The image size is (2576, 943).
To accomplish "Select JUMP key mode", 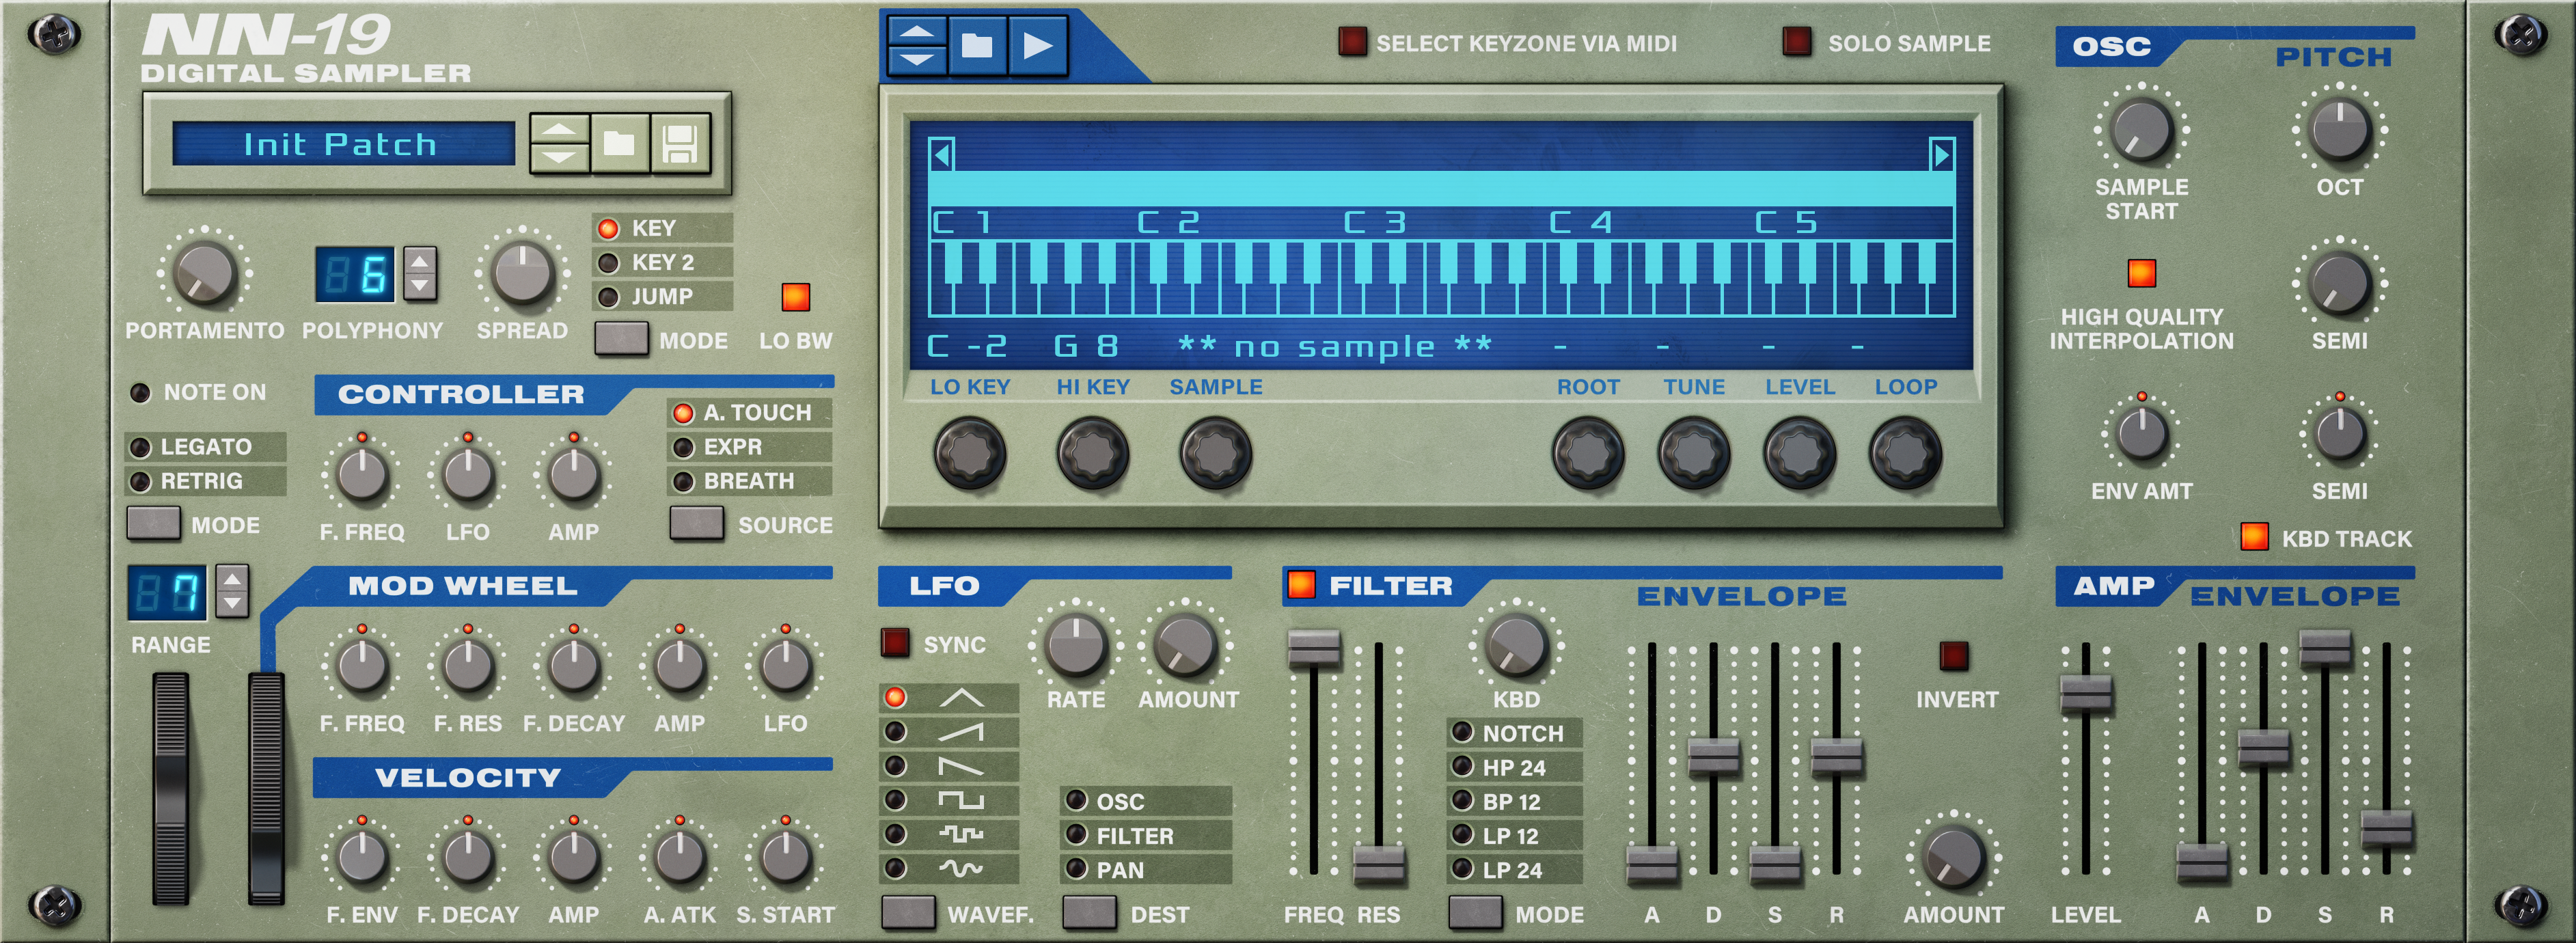I will pos(662,296).
